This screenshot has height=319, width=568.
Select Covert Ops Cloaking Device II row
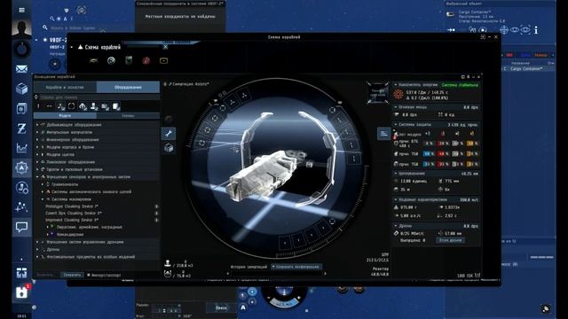point(97,214)
